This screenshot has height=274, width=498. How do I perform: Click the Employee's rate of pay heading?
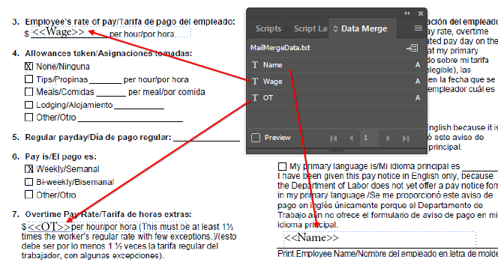[130, 22]
